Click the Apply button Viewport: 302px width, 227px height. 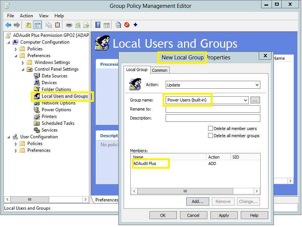(x=224, y=215)
